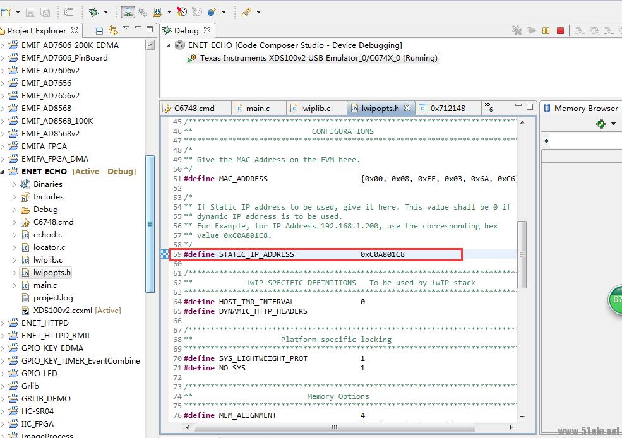622x438 pixels.
Task: Expand the Binaries folder in ENET_ECHO
Action: [x=15, y=184]
